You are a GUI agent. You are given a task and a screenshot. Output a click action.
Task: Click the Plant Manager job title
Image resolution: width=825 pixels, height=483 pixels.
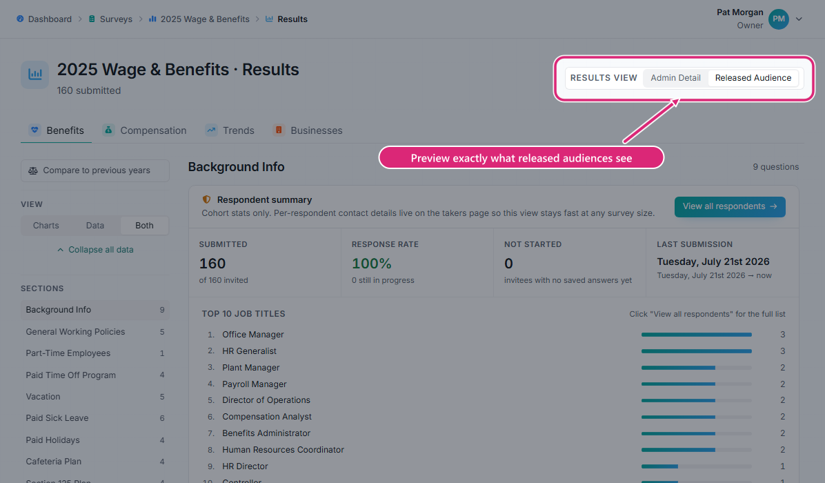tap(250, 367)
